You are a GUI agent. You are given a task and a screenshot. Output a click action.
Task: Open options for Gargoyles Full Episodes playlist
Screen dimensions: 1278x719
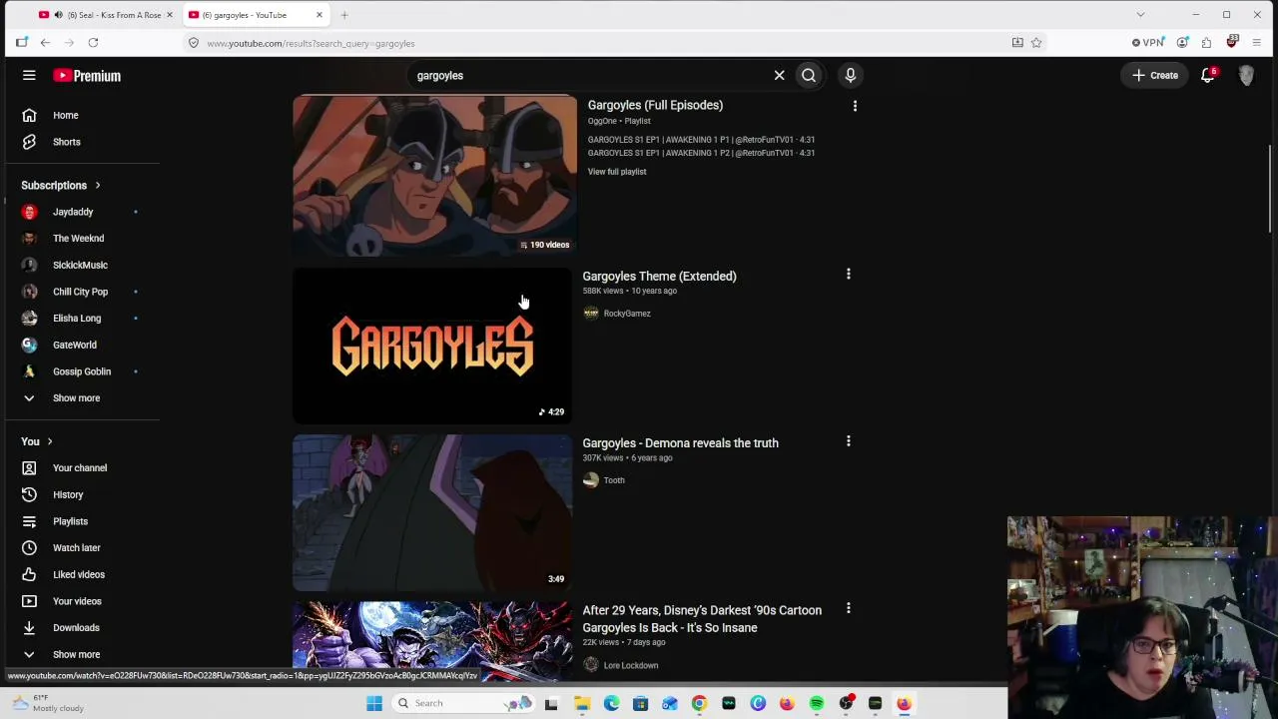click(x=855, y=106)
